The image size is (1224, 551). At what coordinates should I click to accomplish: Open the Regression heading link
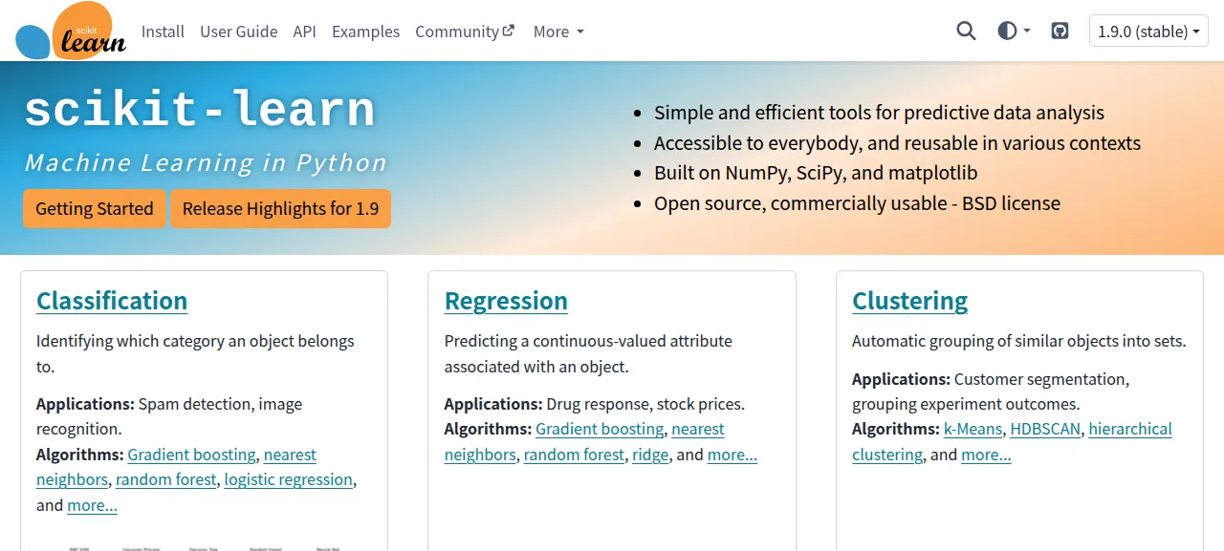[506, 301]
